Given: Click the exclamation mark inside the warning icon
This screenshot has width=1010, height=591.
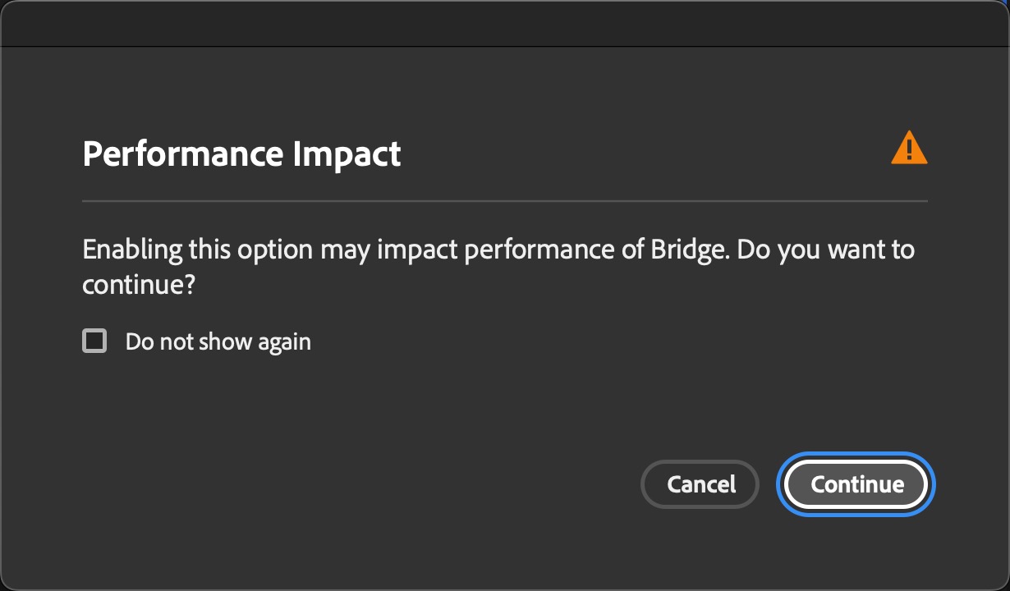Looking at the screenshot, I should pos(909,151).
